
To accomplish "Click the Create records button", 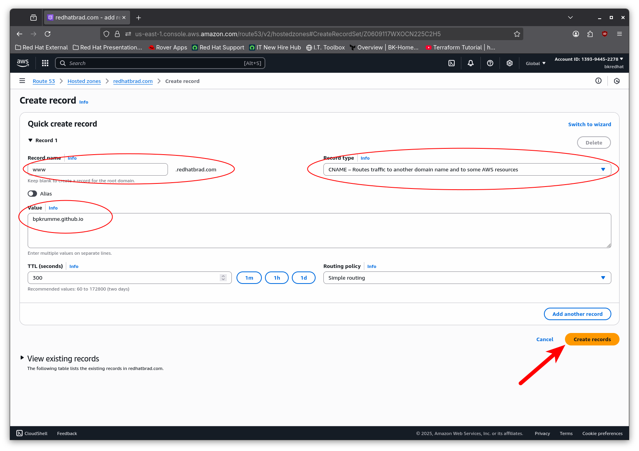I will pyautogui.click(x=592, y=339).
